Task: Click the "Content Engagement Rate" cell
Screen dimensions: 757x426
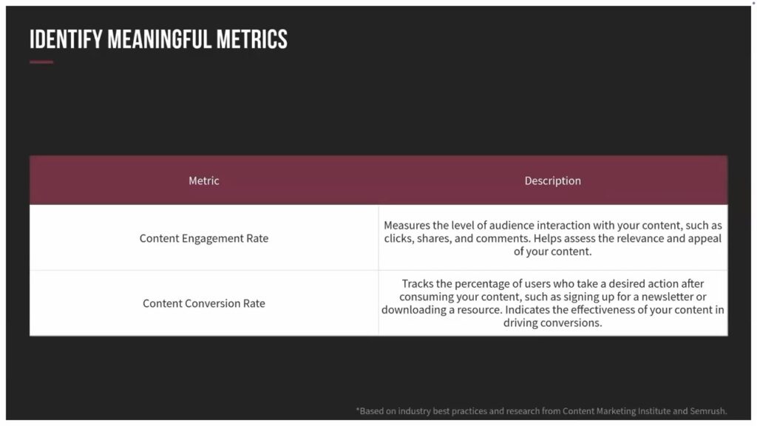Action: click(204, 238)
